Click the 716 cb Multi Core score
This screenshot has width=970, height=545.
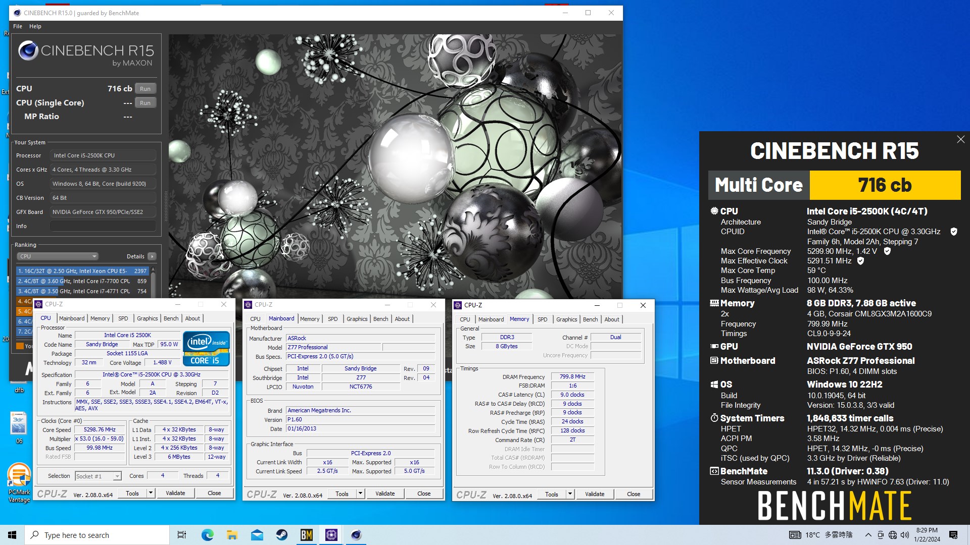coord(885,185)
